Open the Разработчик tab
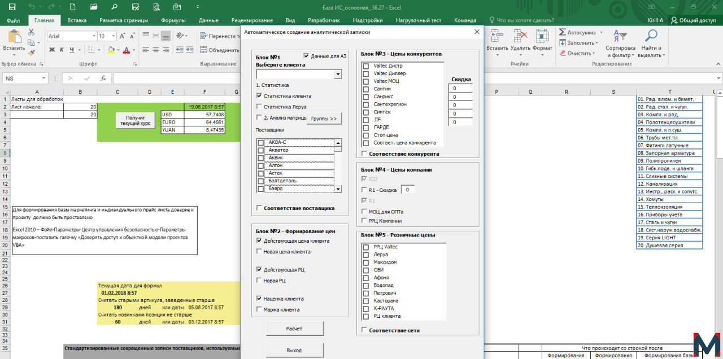Image resolution: width=723 pixels, height=359 pixels. (x=324, y=20)
